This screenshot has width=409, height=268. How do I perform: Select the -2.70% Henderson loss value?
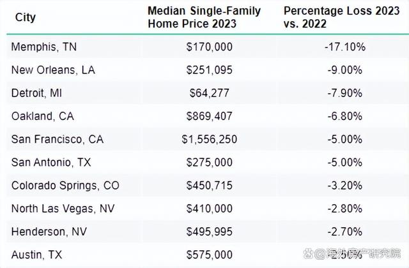pyautogui.click(x=345, y=232)
